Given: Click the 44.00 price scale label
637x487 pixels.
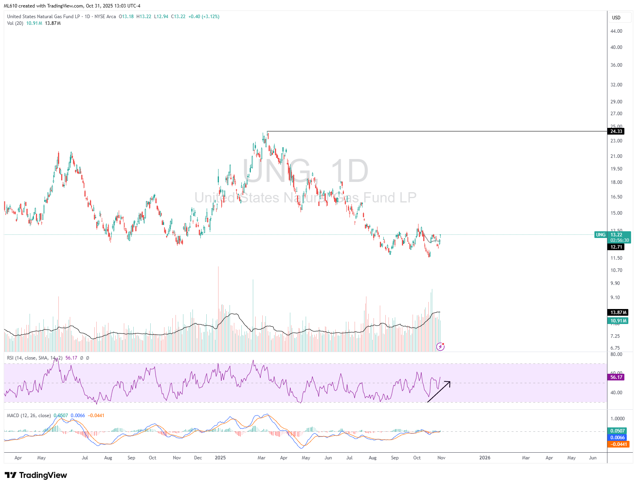Looking at the screenshot, I should tap(616, 31).
